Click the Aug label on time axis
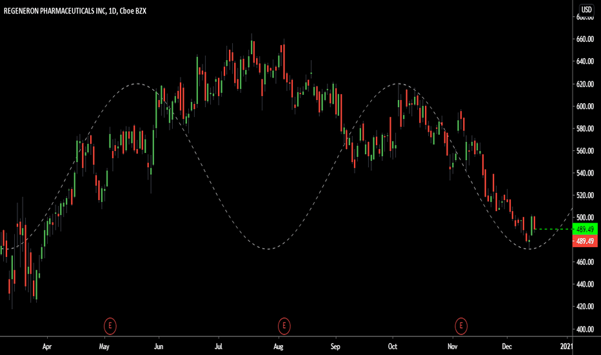 (279, 347)
